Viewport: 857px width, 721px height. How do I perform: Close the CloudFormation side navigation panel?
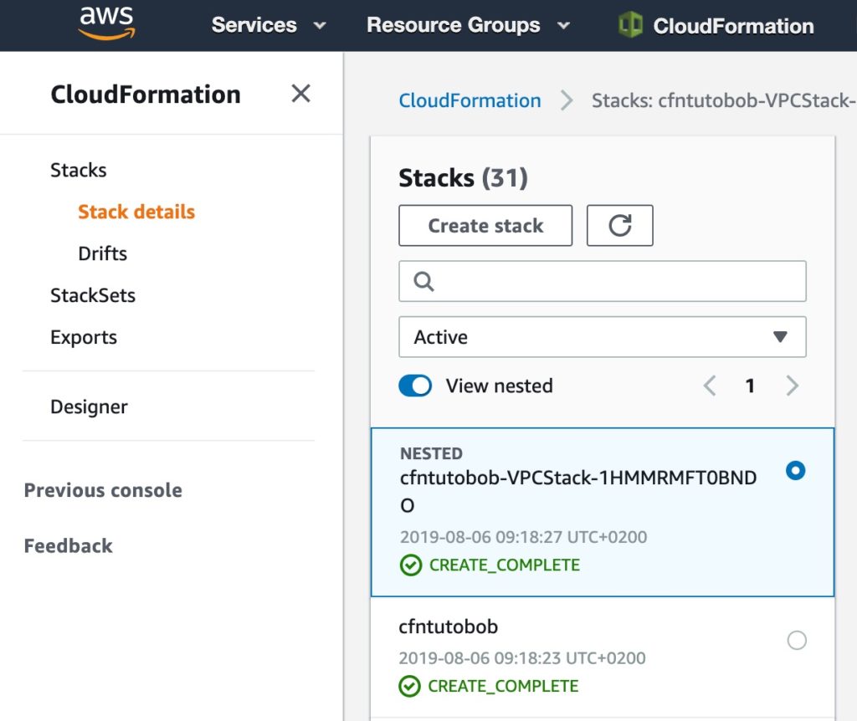click(x=300, y=94)
